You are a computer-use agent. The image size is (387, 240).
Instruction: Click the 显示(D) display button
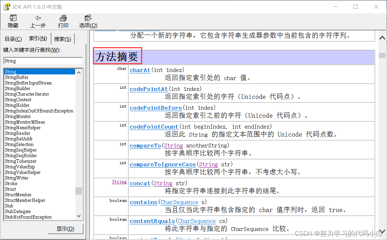pos(65,228)
